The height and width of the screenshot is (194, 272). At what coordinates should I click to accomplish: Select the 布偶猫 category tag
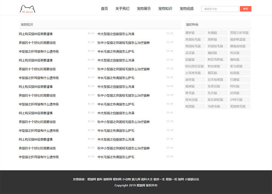coord(212,33)
